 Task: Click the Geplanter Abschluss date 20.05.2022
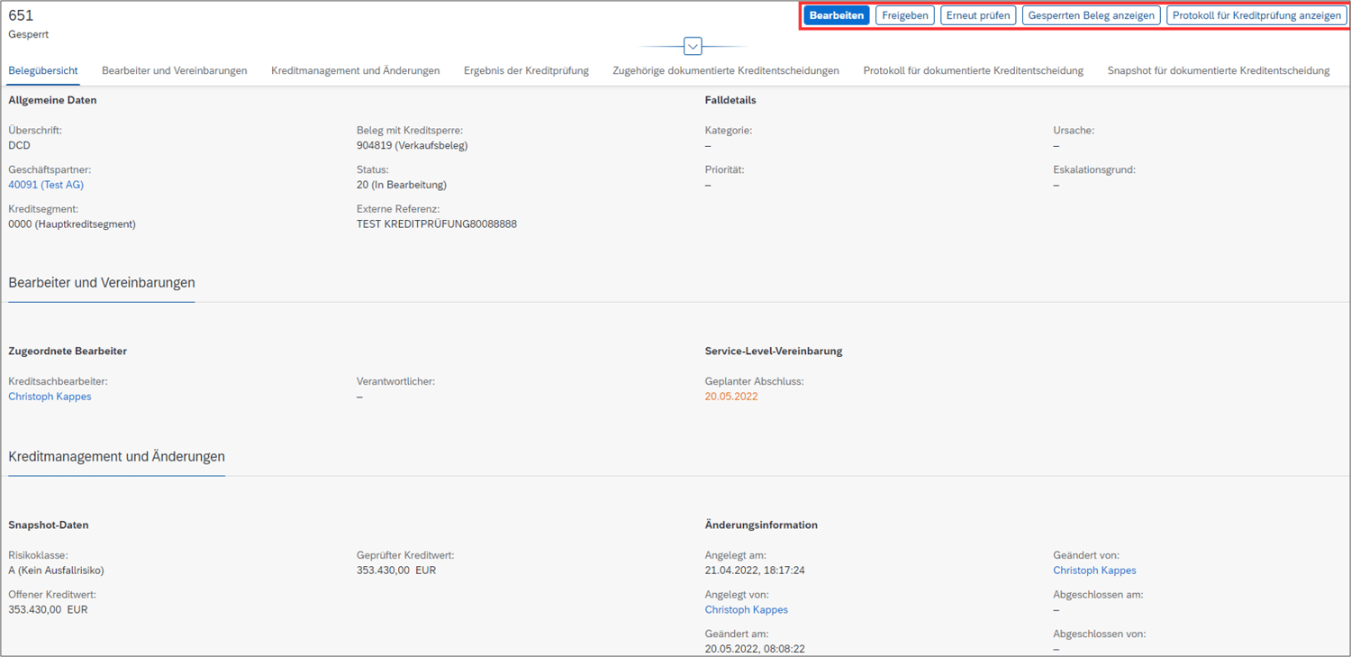731,396
